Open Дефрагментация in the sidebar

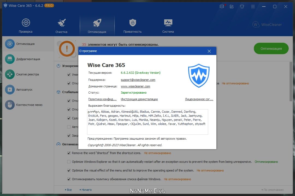(x=28, y=59)
